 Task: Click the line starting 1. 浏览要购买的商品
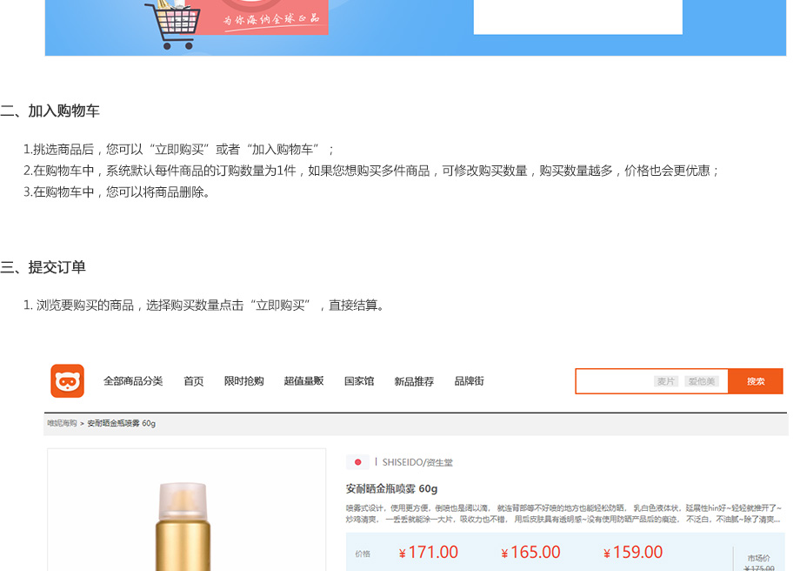tap(204, 306)
